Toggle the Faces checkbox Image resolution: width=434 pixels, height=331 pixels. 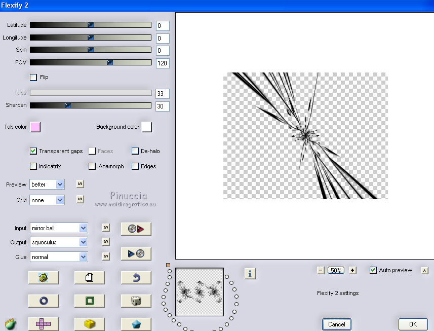coord(92,151)
